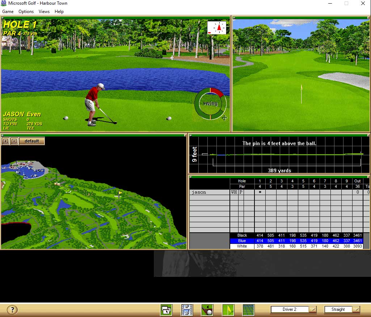Open the Help menu

point(59,11)
